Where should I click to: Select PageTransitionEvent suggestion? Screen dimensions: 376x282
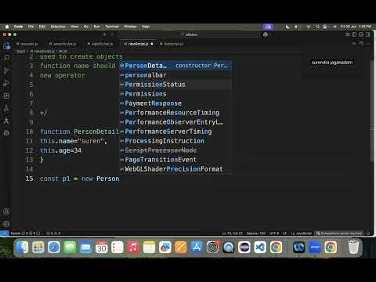click(175, 160)
